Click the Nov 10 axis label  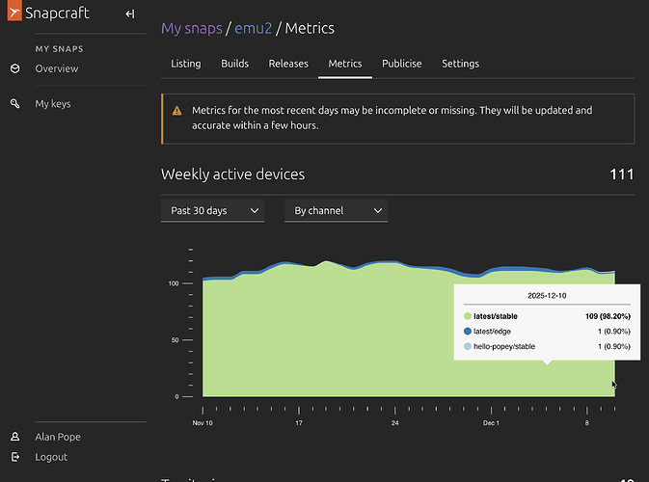click(x=203, y=423)
